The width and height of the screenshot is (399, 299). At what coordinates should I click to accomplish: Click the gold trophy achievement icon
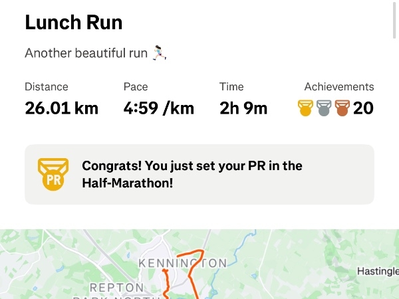click(305, 108)
